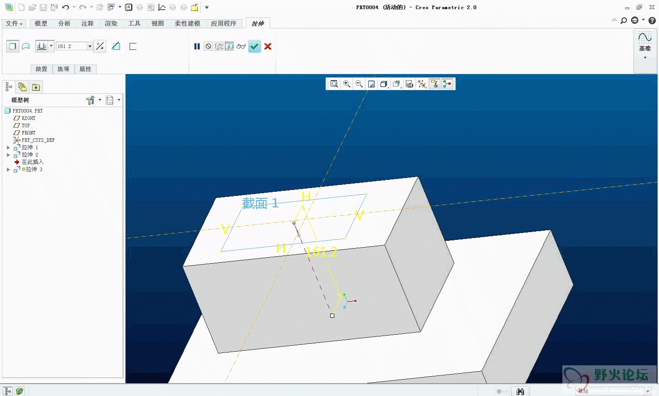Switch to the 渲染 ribbon tab

pyautogui.click(x=111, y=23)
